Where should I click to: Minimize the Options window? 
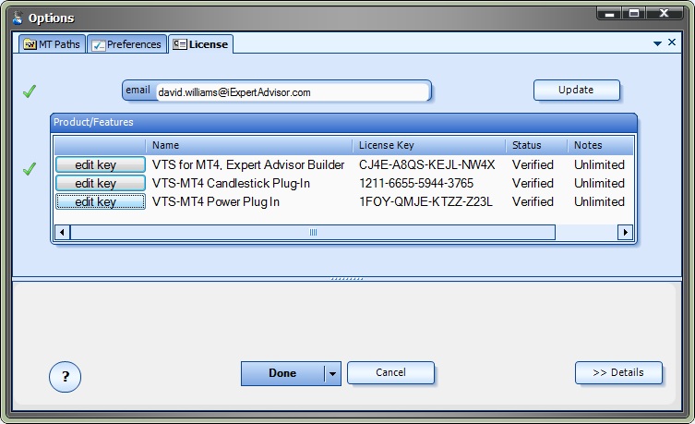coord(609,14)
